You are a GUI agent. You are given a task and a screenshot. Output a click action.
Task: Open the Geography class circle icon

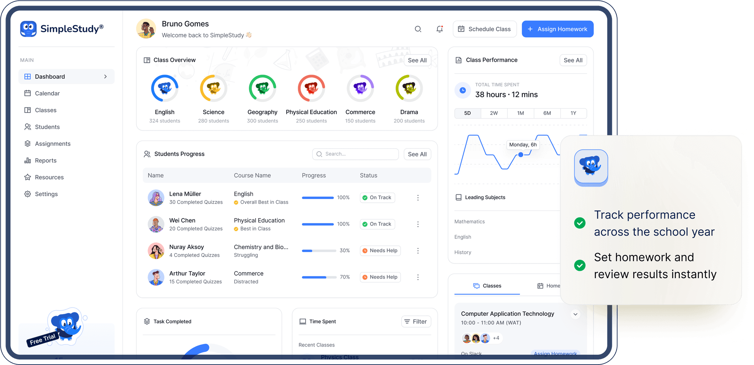pyautogui.click(x=263, y=88)
